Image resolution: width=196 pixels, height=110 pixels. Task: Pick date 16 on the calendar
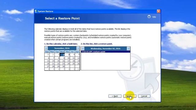62,61
